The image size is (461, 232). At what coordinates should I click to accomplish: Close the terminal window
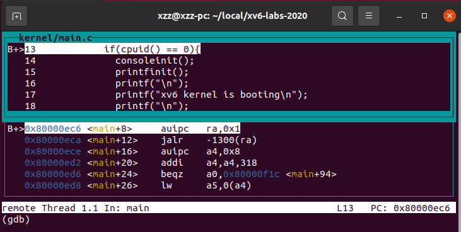pyautogui.click(x=450, y=16)
